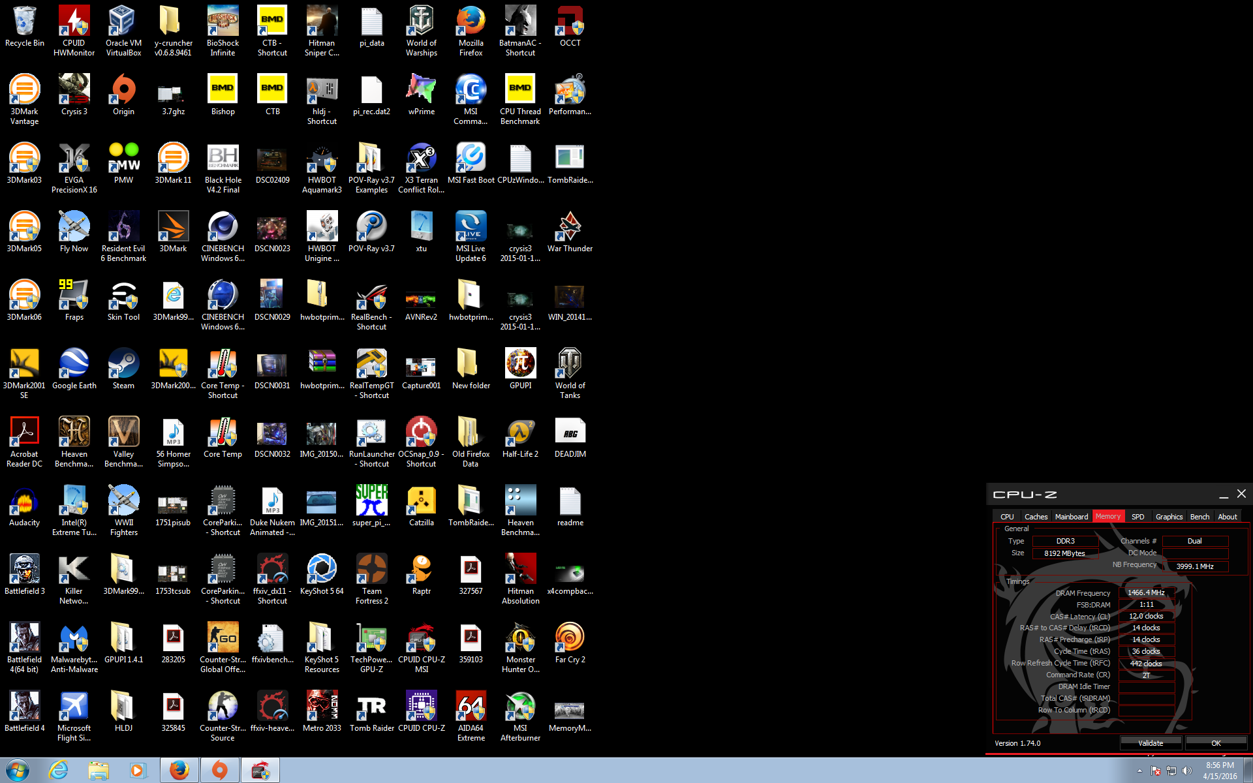Launch Fraps desktop icon

click(74, 300)
